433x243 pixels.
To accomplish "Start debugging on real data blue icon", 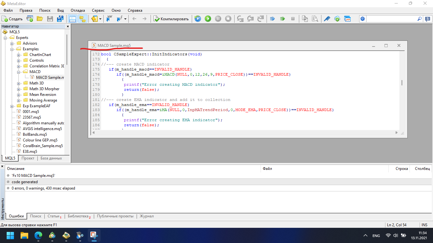I will 198,19.
